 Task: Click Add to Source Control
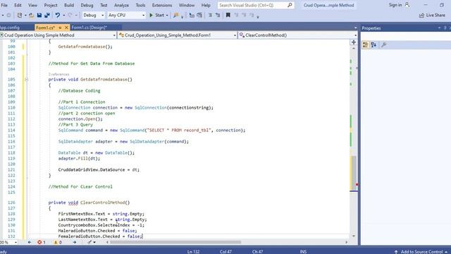click(421, 251)
